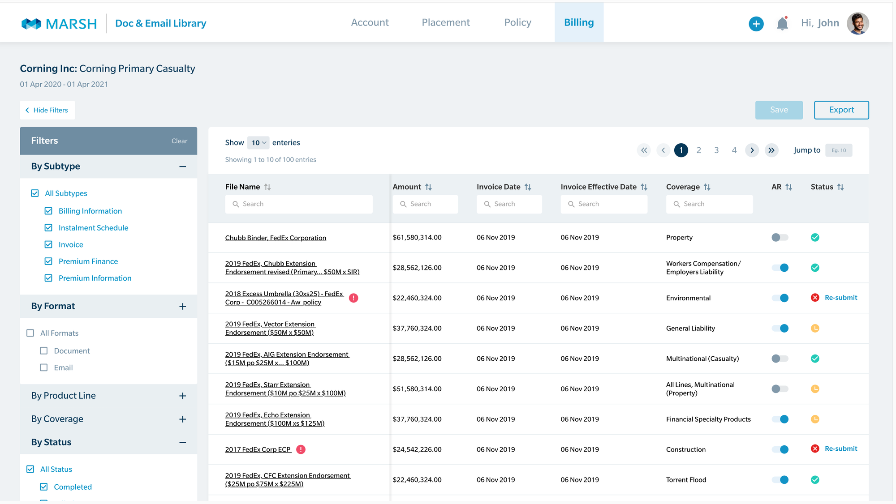Click red failed status icon on Construction row
896x504 pixels.
point(815,449)
